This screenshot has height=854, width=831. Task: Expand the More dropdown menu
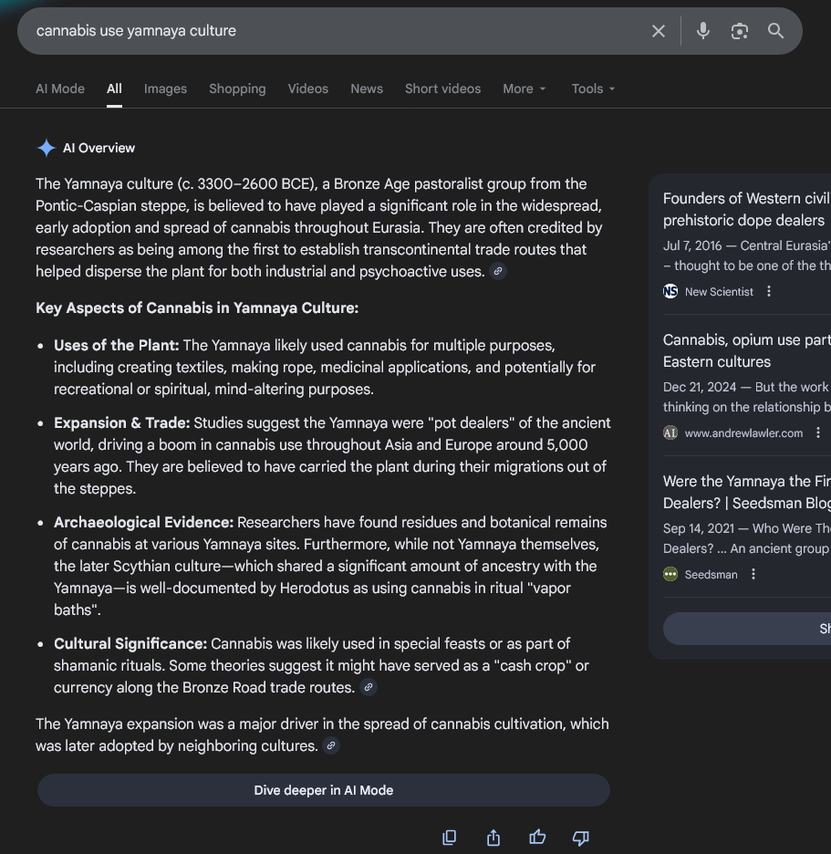[524, 89]
